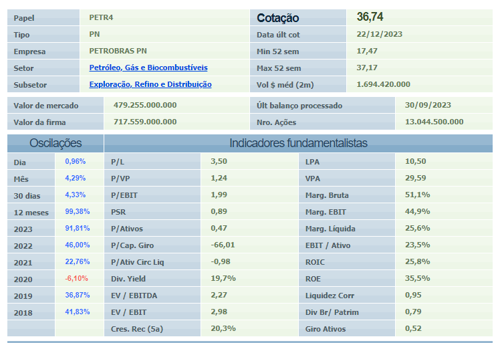
Task: Click the 30 dias oscillation 4,33%
Action: click(76, 195)
